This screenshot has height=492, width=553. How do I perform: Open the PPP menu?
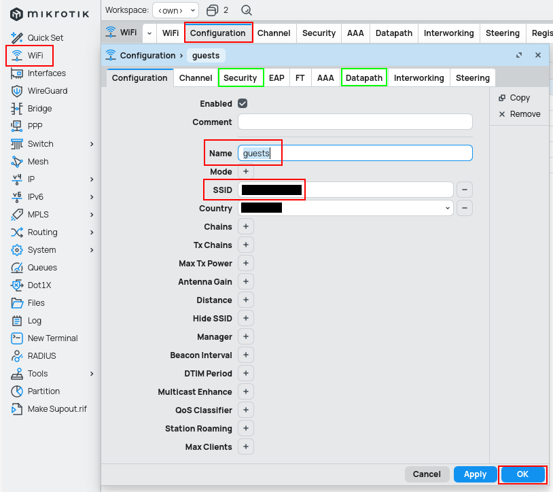(26, 126)
